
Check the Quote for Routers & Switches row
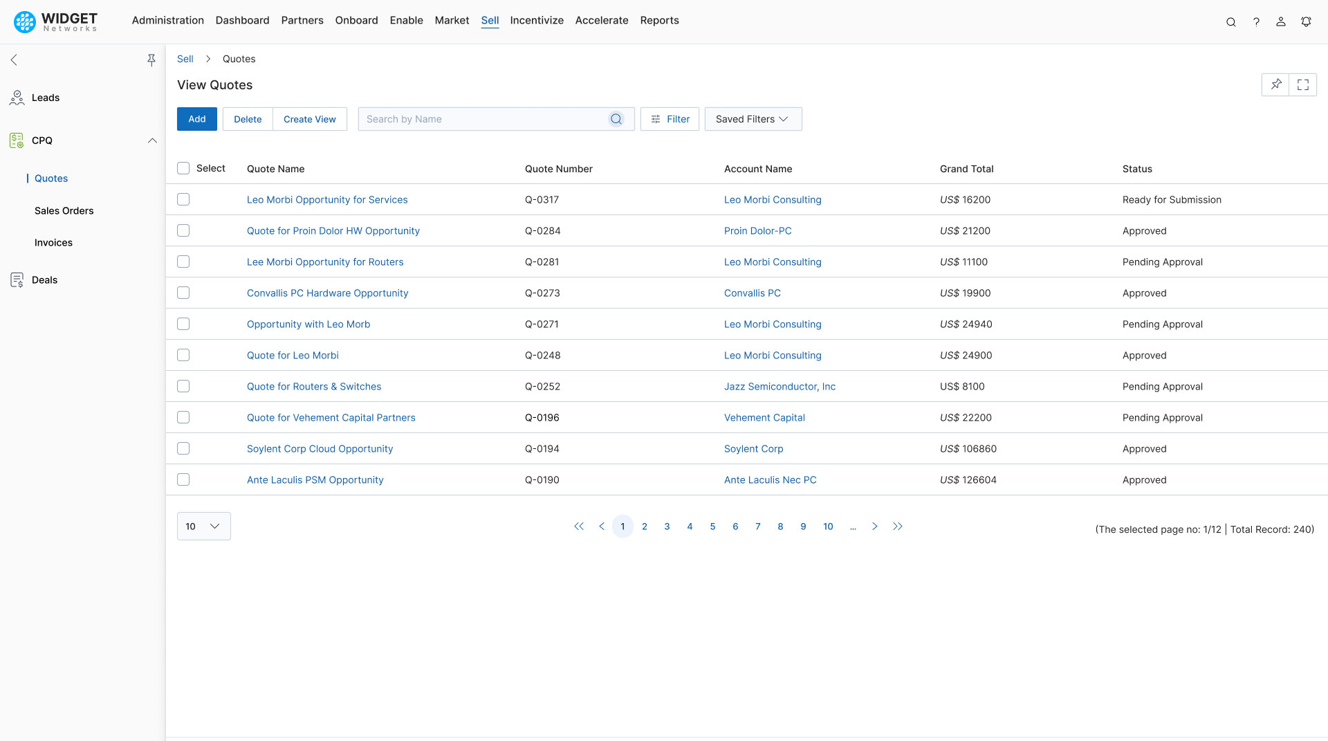(183, 386)
